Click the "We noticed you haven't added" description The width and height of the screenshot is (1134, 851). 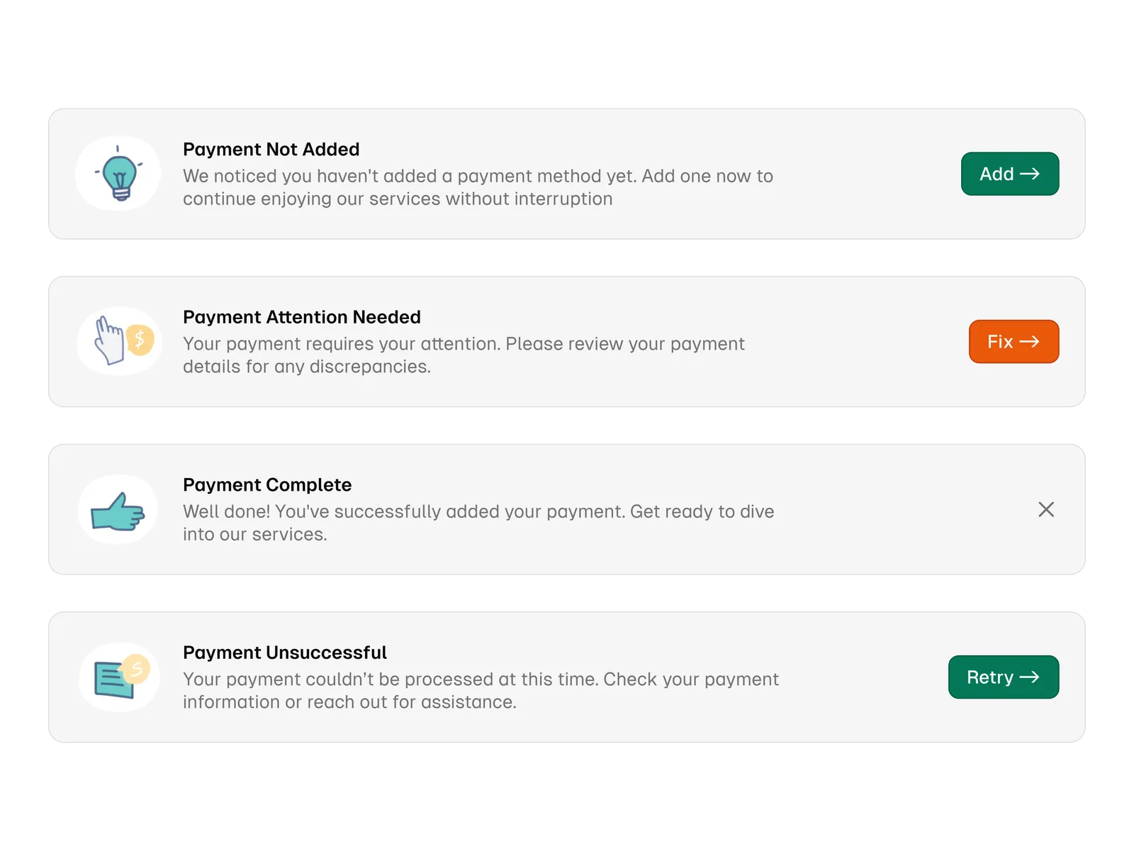pos(478,187)
